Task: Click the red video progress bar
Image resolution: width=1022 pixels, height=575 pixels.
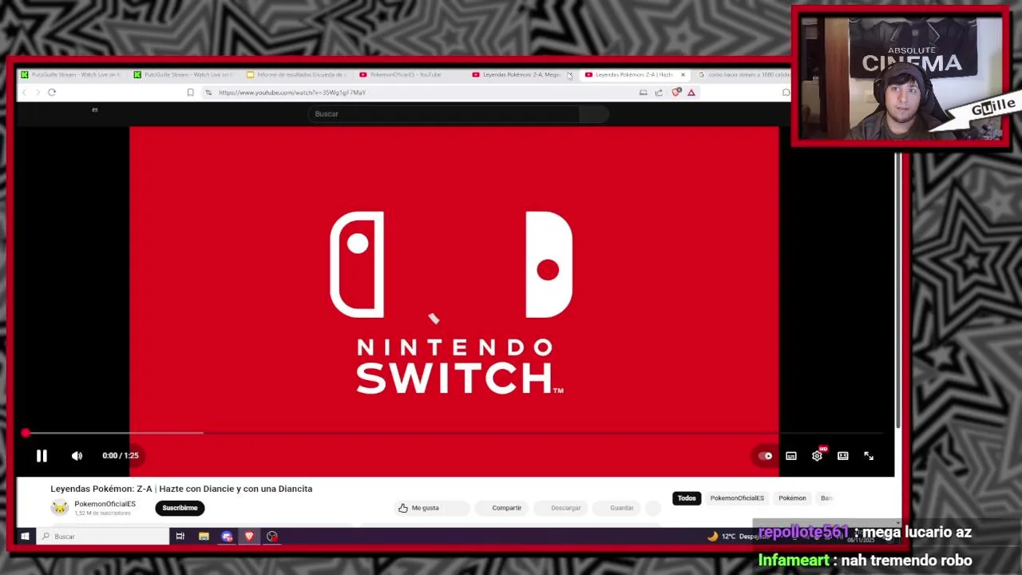Action: click(x=454, y=433)
